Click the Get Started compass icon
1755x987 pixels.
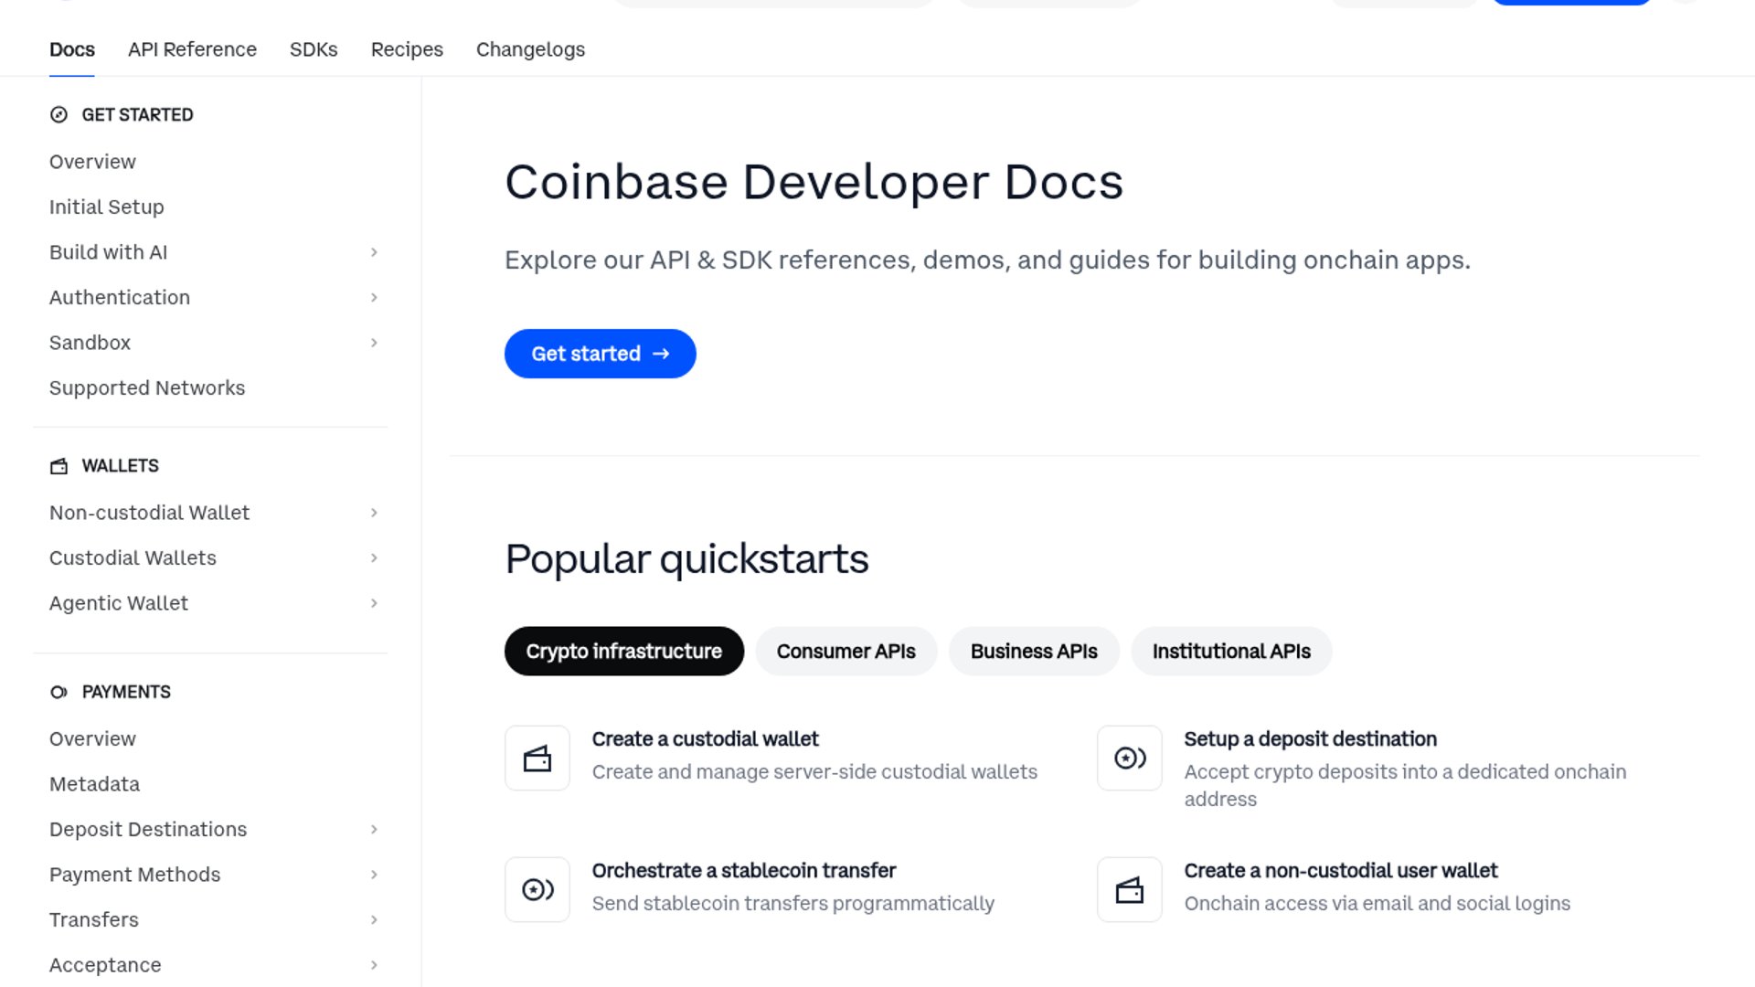pyautogui.click(x=58, y=114)
